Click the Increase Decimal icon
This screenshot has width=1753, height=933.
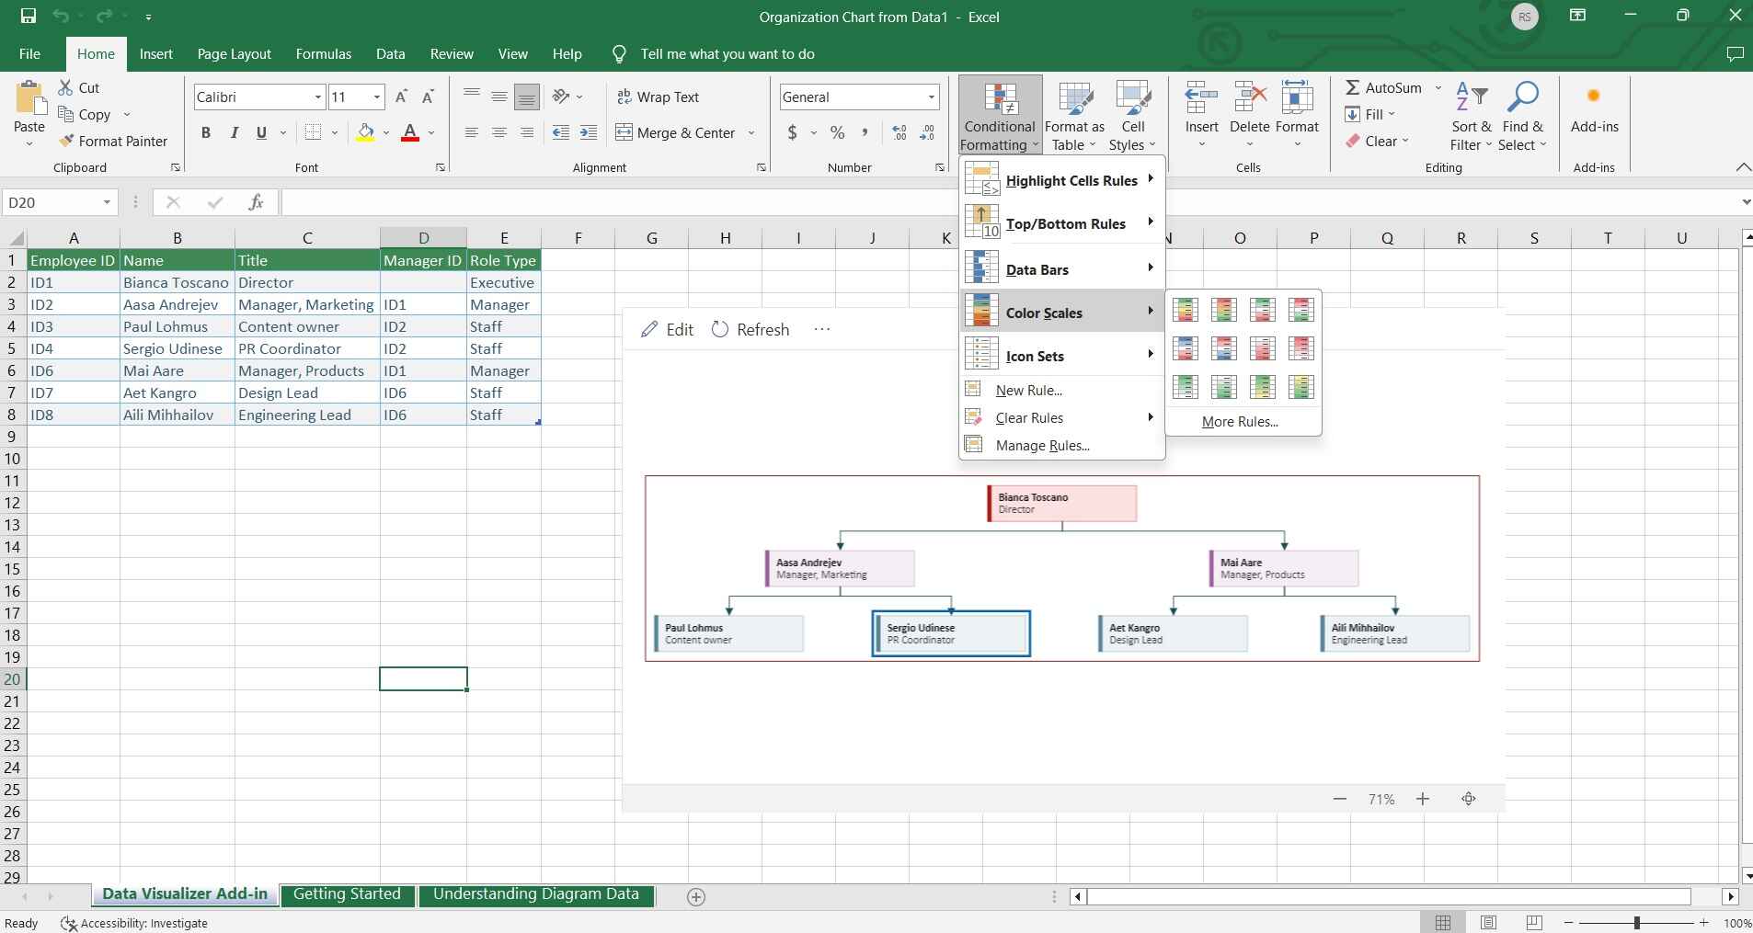[899, 132]
